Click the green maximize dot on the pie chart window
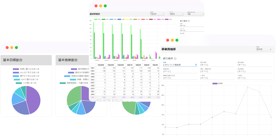Image resolution: width=276 pixels, height=136 pixels. (x=16, y=47)
